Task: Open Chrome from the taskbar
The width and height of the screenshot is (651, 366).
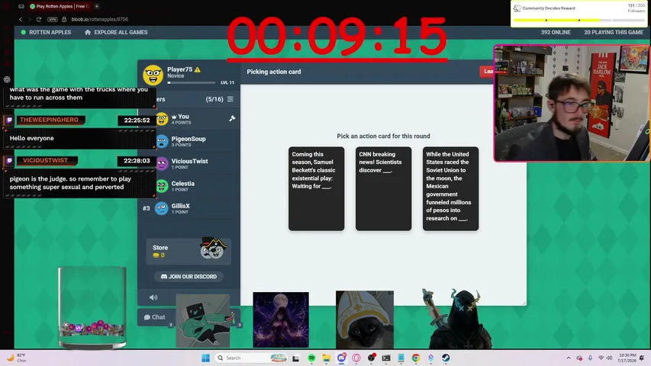Action: pyautogui.click(x=416, y=358)
